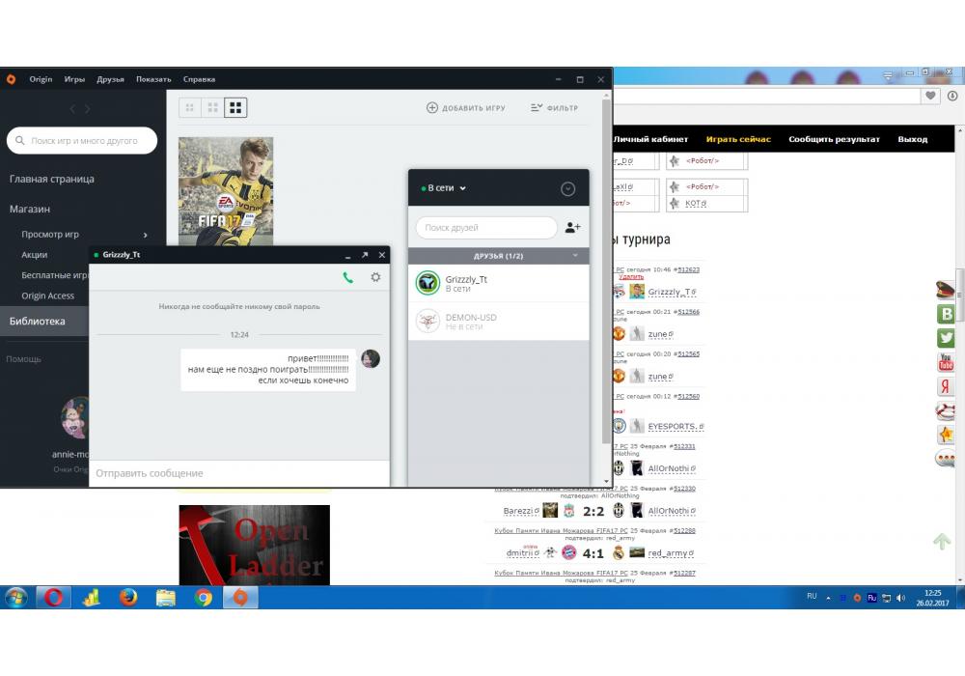This screenshot has width=965, height=676.
Task: Open the 'В сети' status dropdown
Action: coord(445,188)
